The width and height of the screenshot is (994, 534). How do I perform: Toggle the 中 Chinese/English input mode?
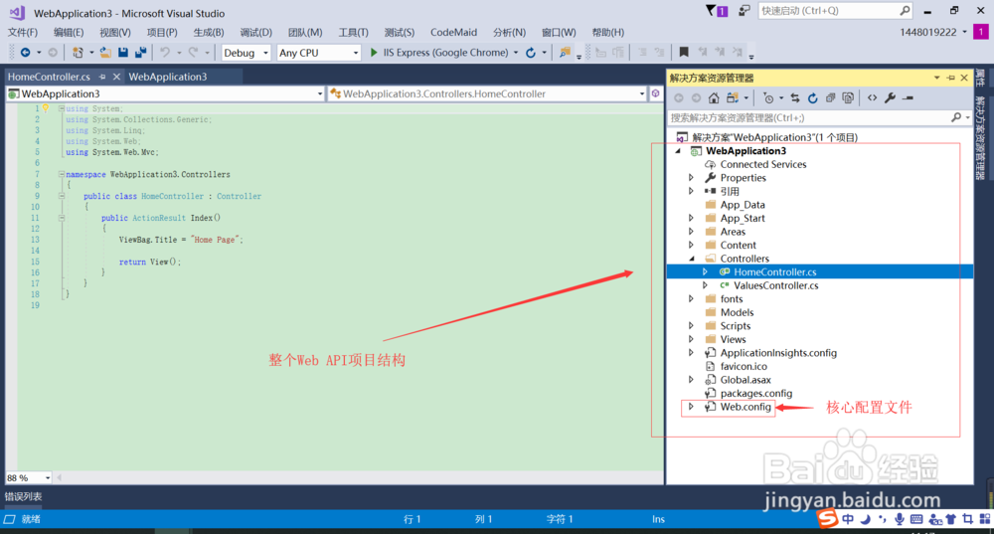[x=848, y=519]
